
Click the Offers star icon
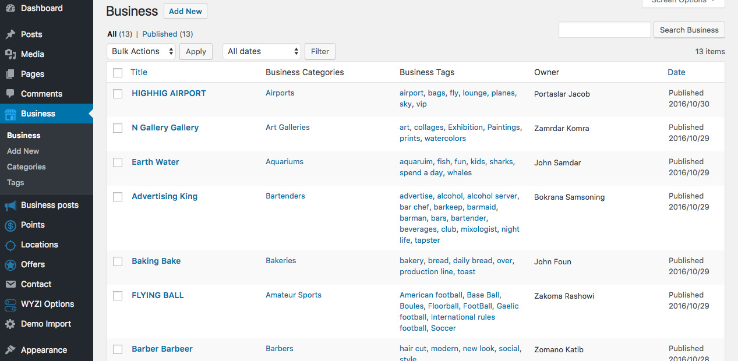pos(10,265)
